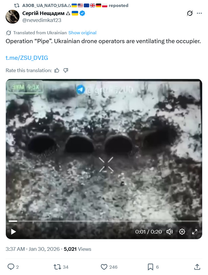This screenshot has width=208, height=275.
Task: Click the reply comment icon
Action: pos(11,267)
